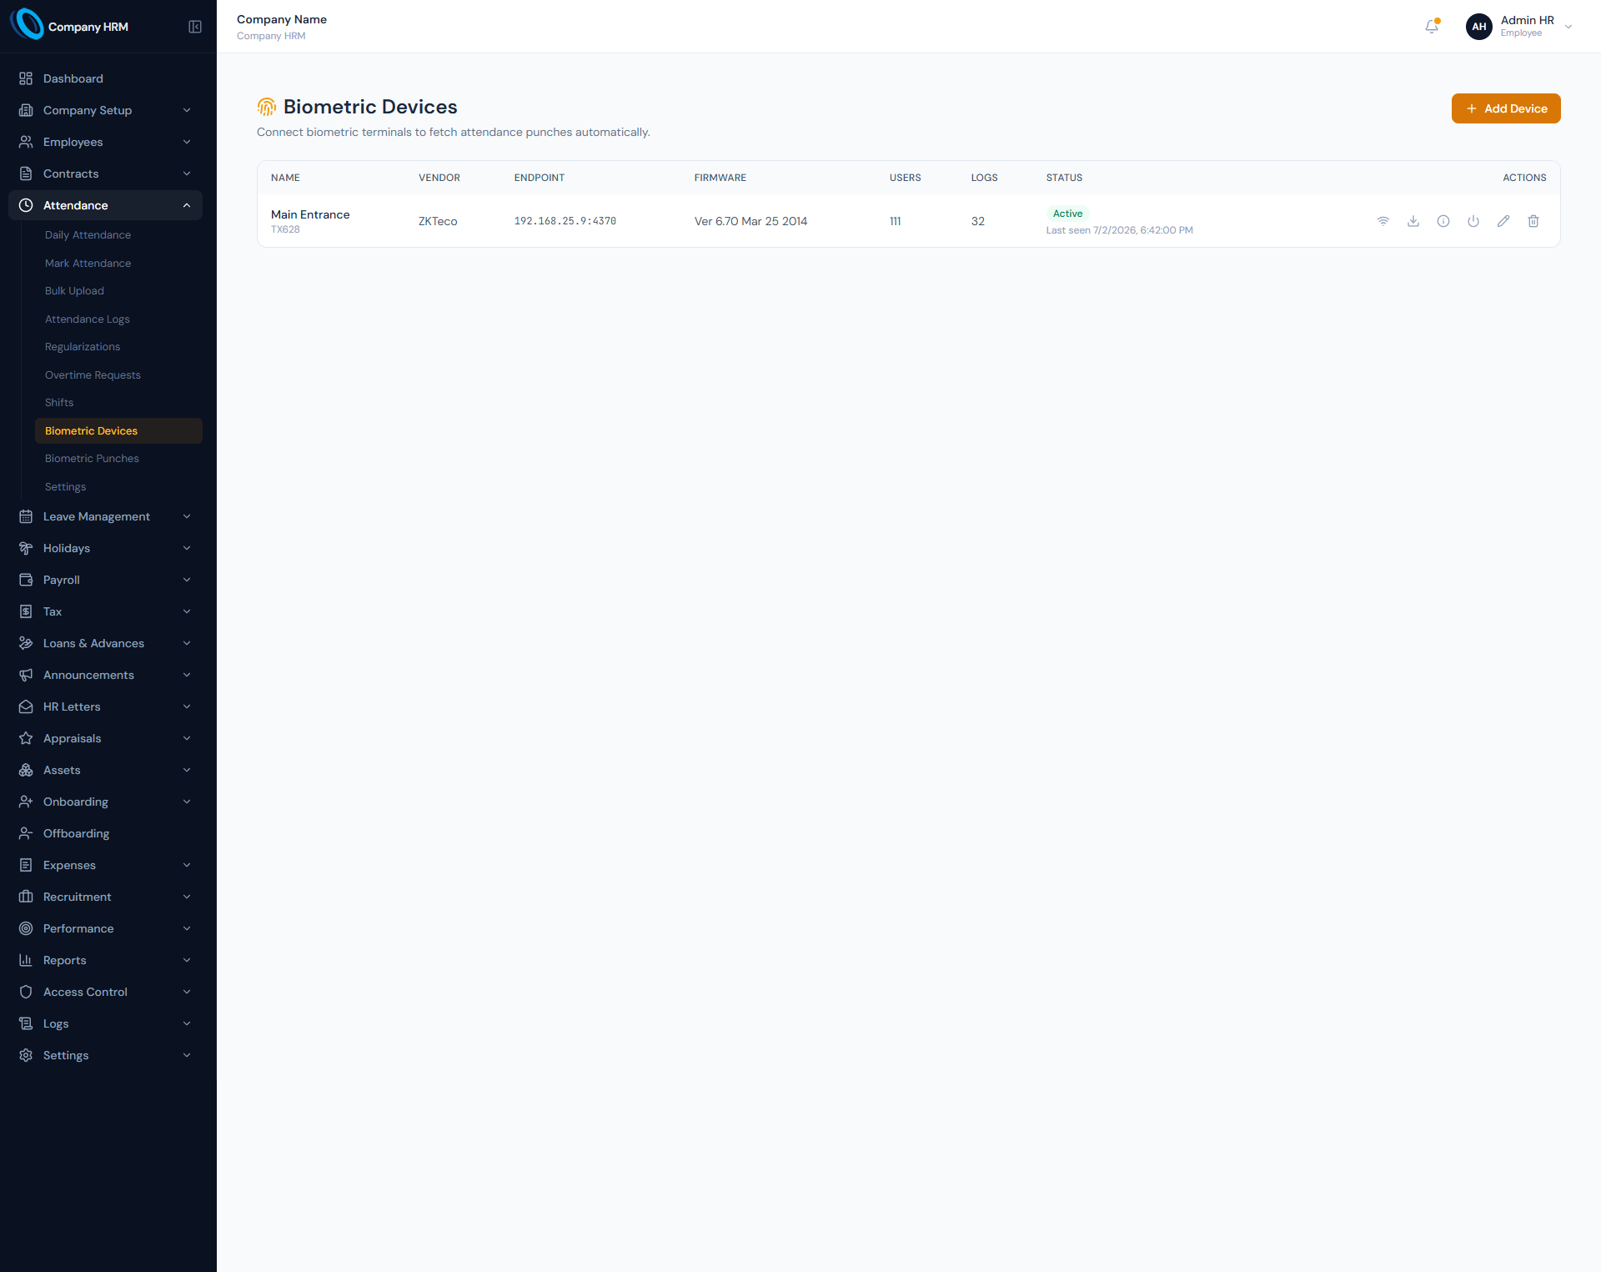This screenshot has width=1601, height=1272.
Task: Click the endpoint 192.168.25.9:4370
Action: pyautogui.click(x=565, y=221)
